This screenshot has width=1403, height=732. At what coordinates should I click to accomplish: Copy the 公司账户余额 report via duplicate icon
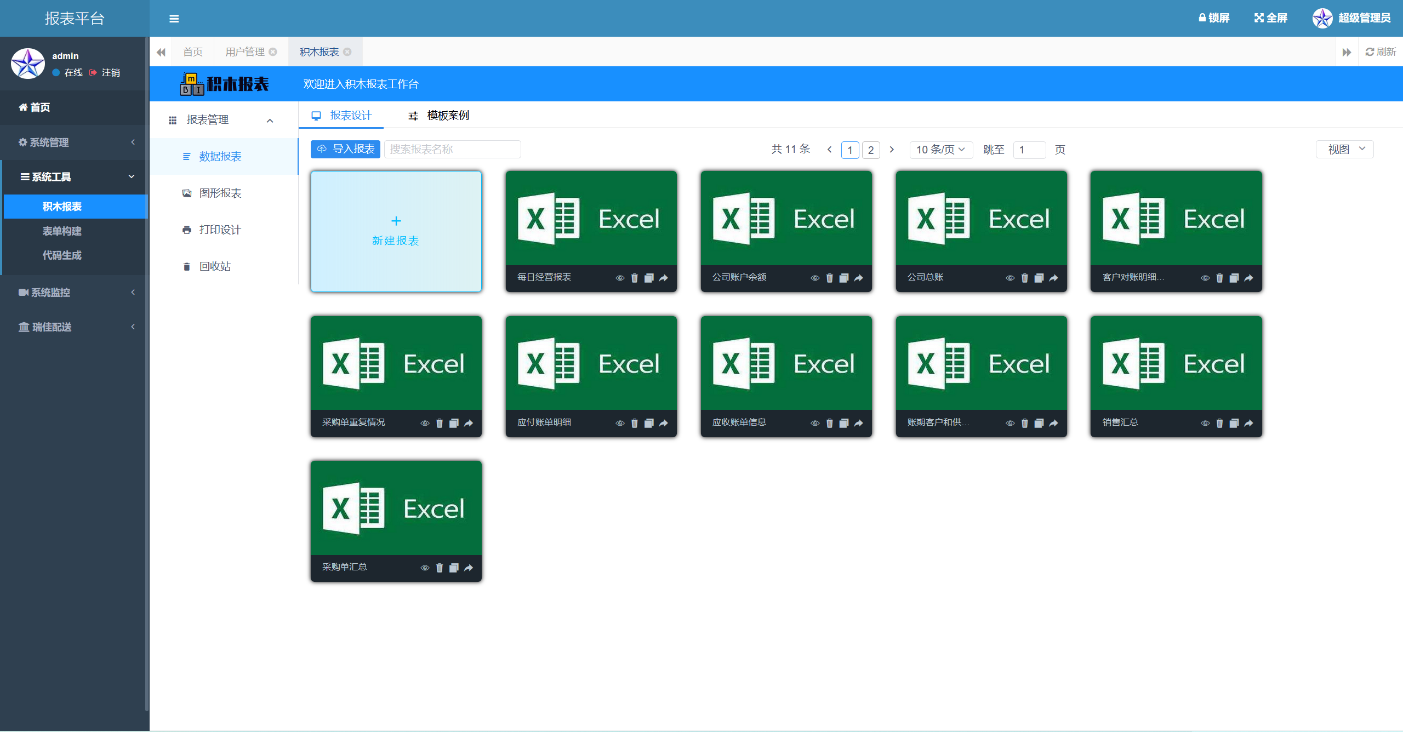pyautogui.click(x=844, y=278)
